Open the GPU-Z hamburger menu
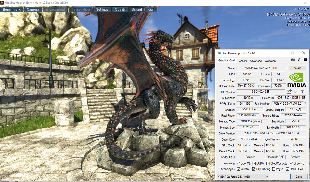 (x=305, y=60)
